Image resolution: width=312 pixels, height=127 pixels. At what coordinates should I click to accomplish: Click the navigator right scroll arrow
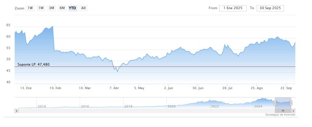click(x=293, y=111)
